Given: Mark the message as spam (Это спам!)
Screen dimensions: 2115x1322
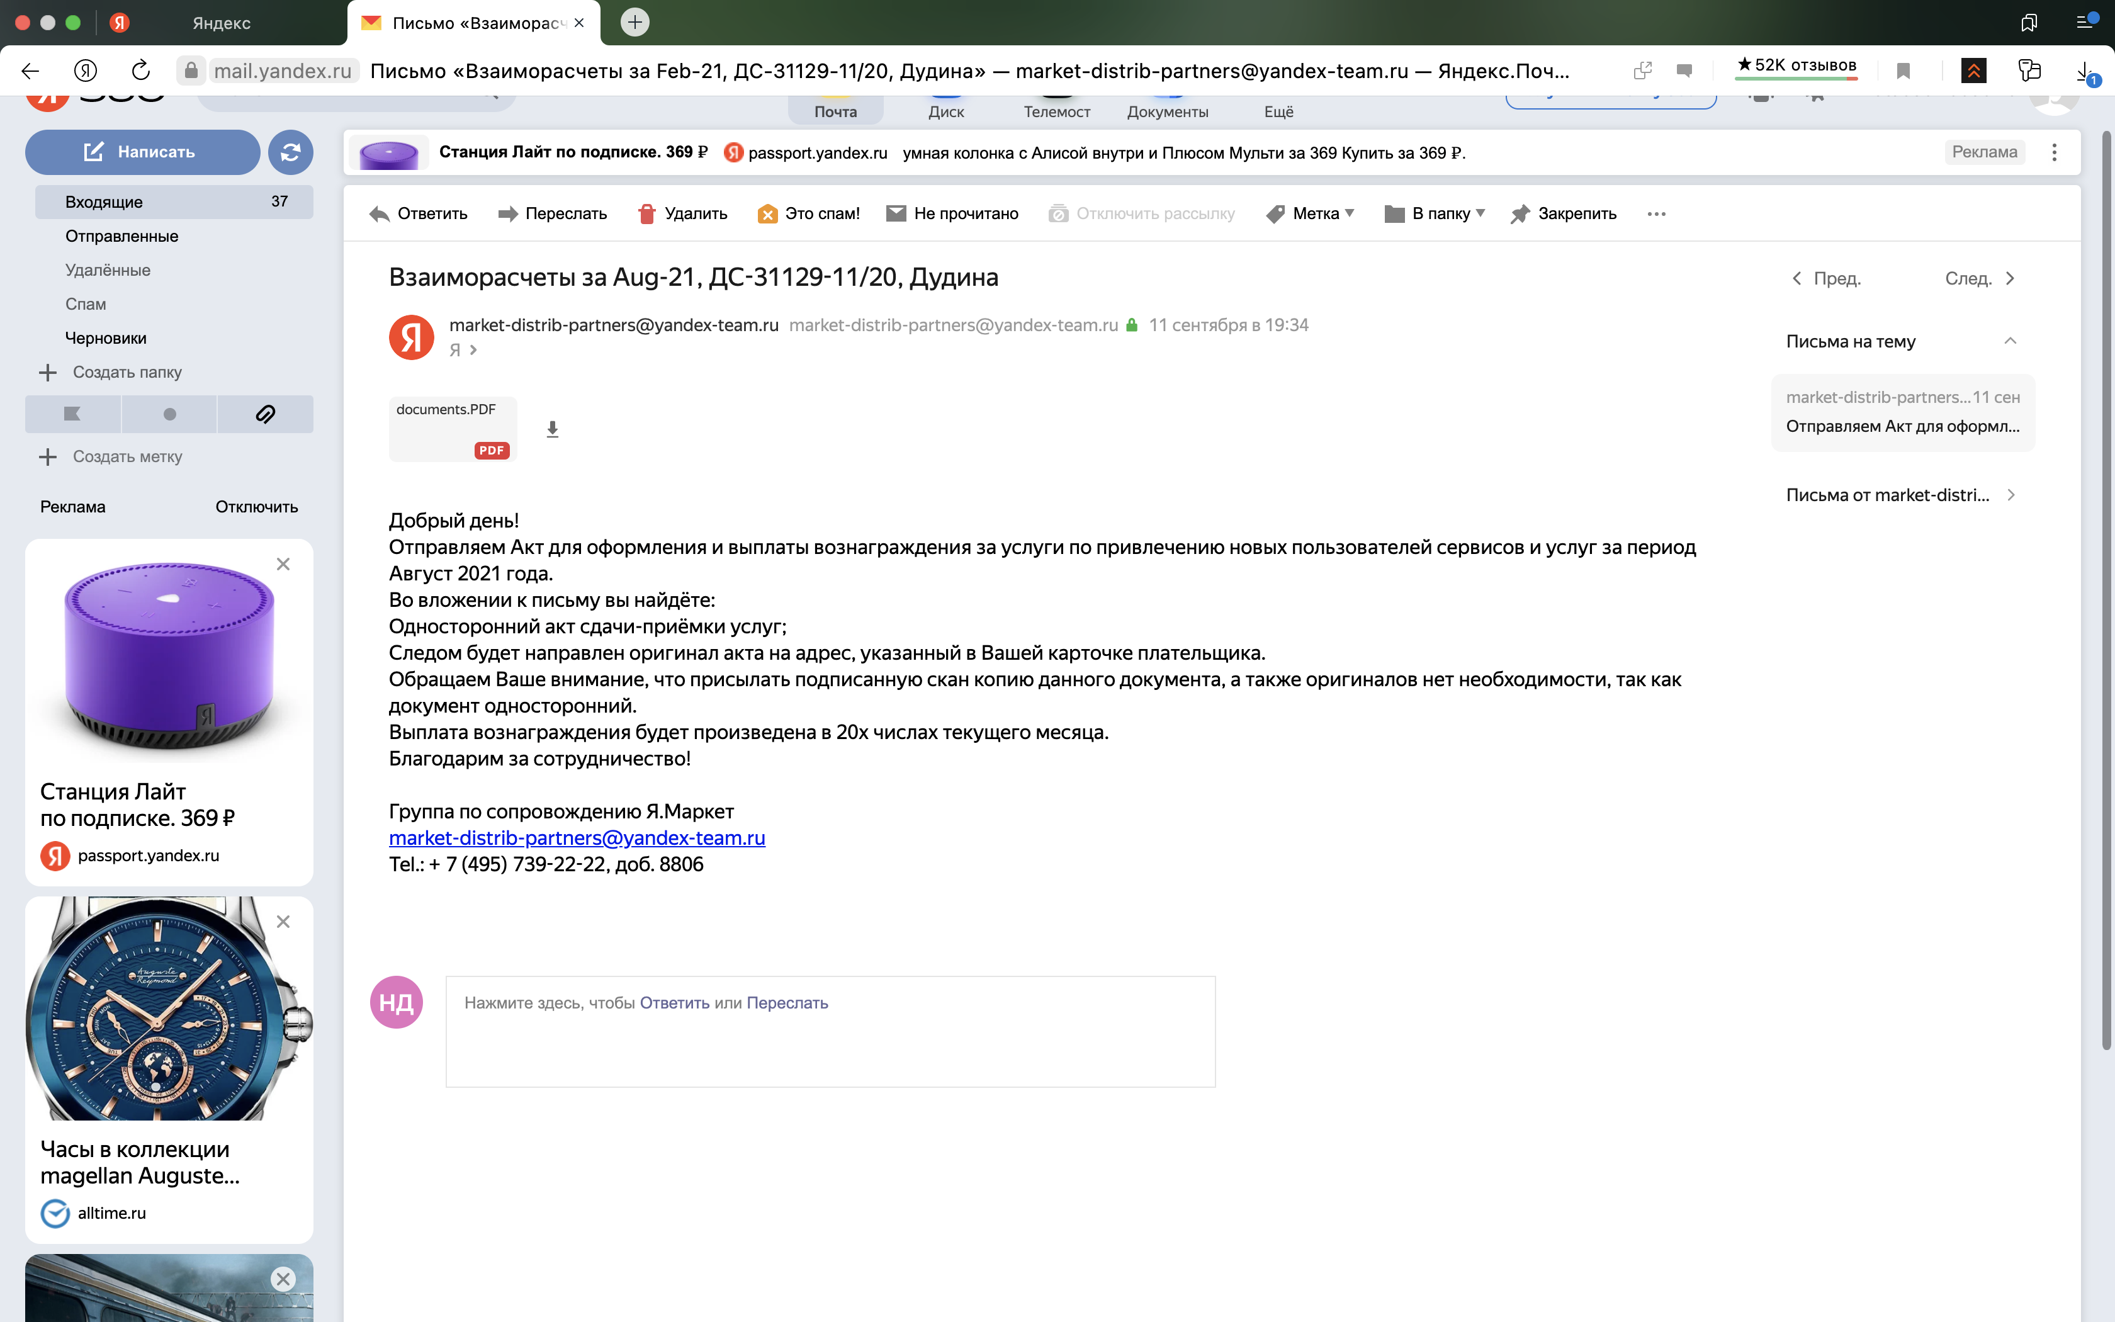Looking at the screenshot, I should point(808,214).
